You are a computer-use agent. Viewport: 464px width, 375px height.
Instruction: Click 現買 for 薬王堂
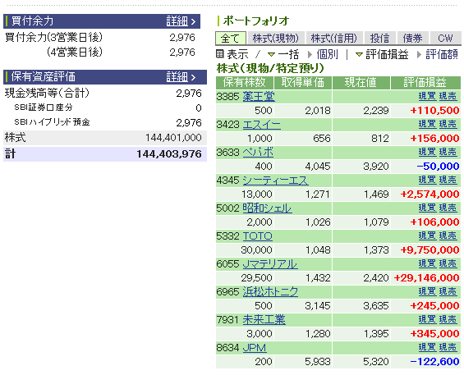[427, 96]
